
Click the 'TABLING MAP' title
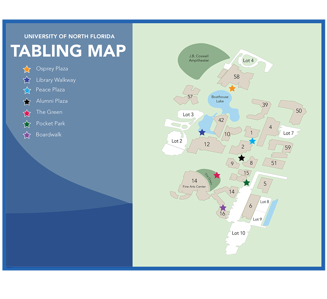click(x=68, y=51)
